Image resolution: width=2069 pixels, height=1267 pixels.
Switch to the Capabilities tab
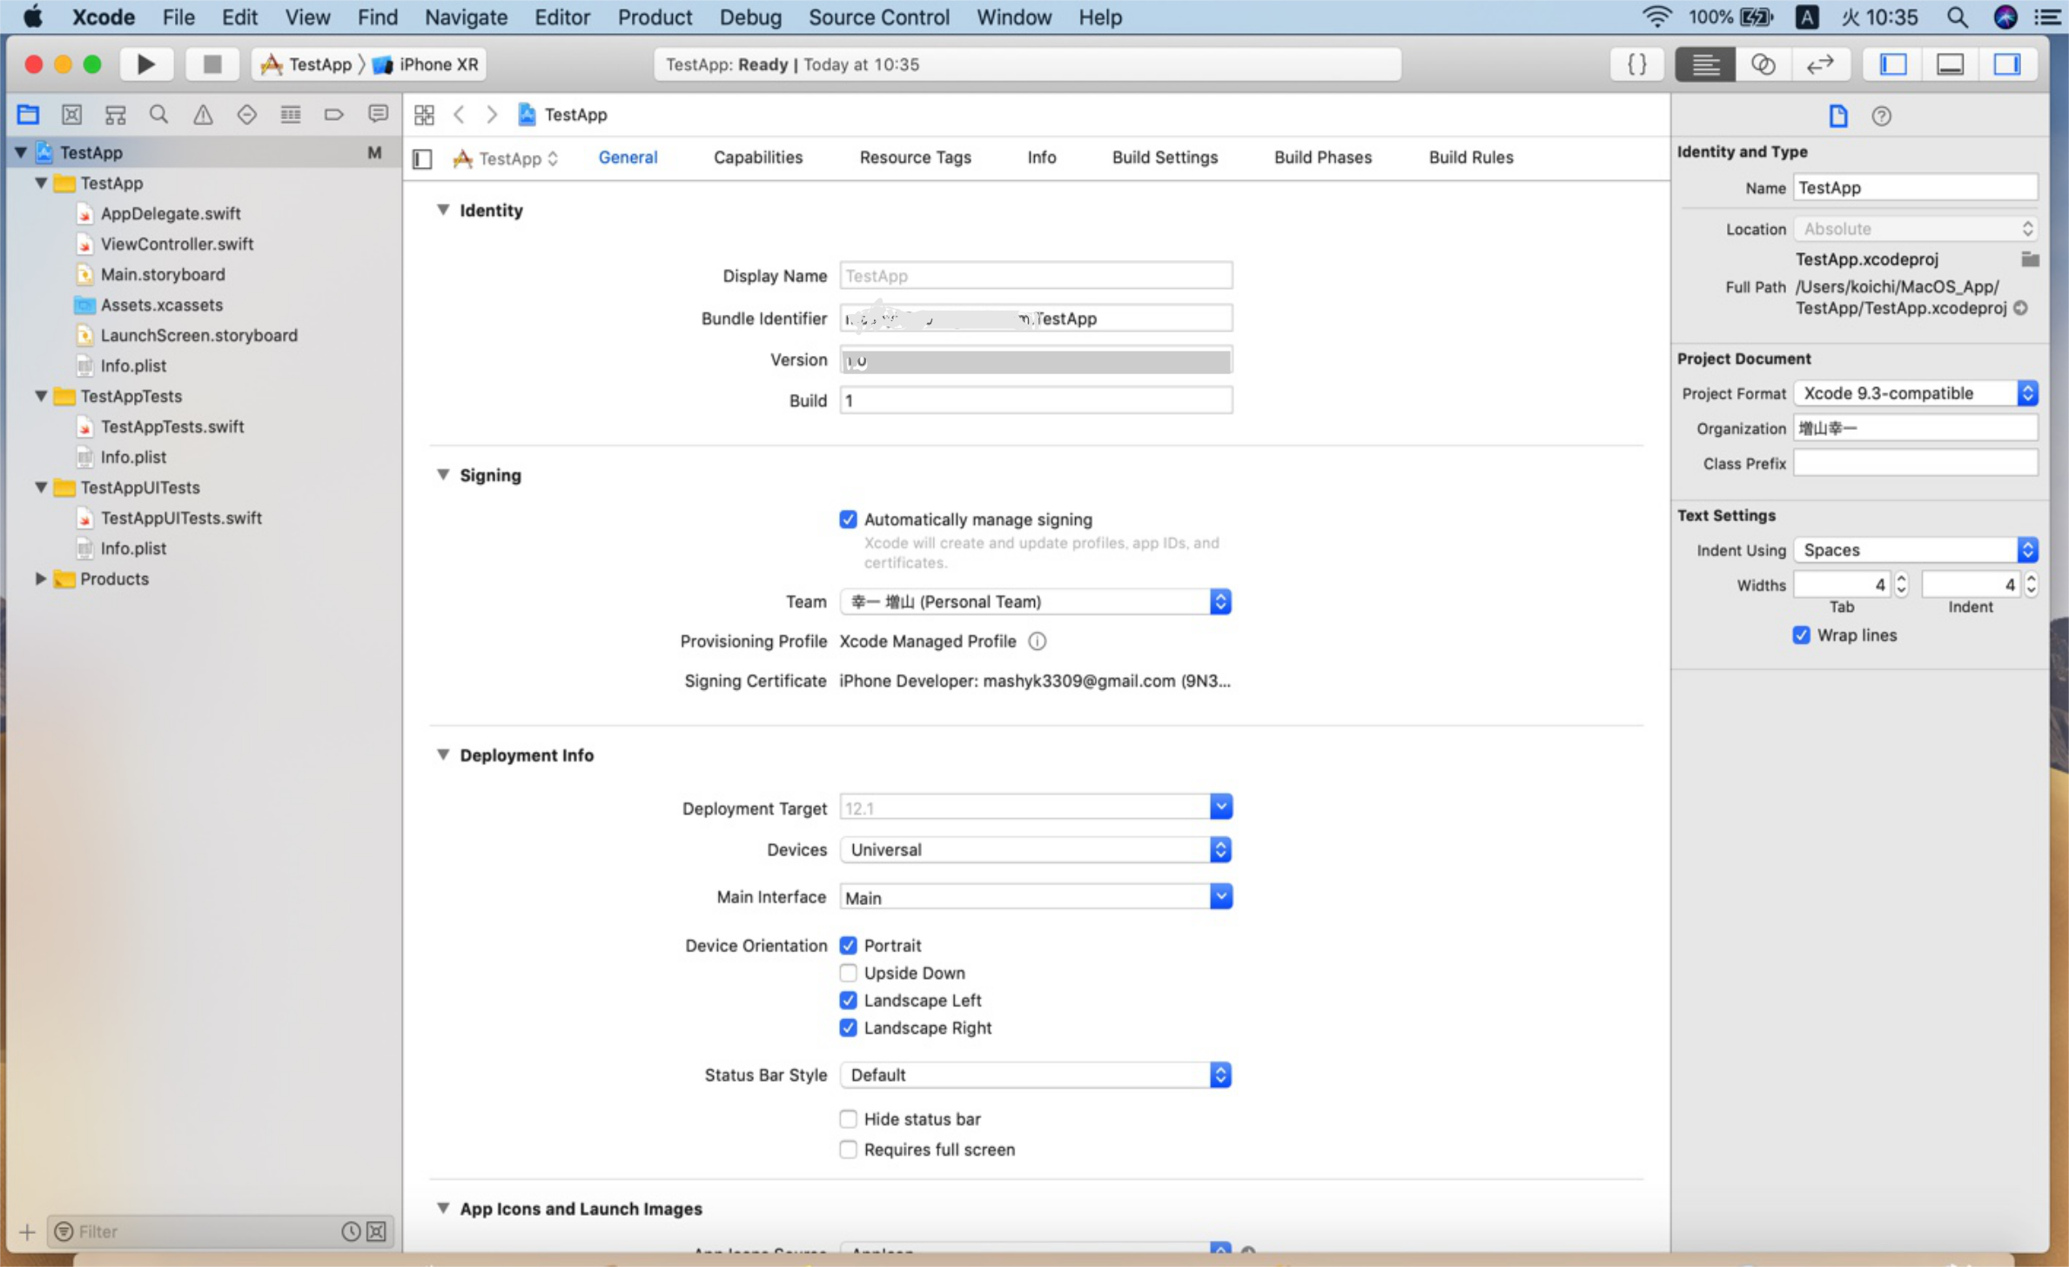[758, 158]
